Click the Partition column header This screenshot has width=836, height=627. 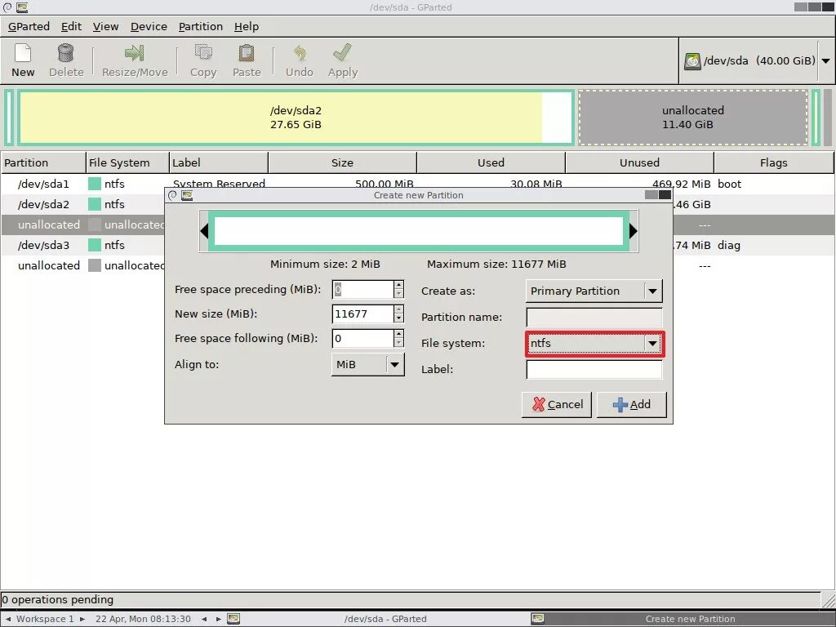(x=42, y=162)
